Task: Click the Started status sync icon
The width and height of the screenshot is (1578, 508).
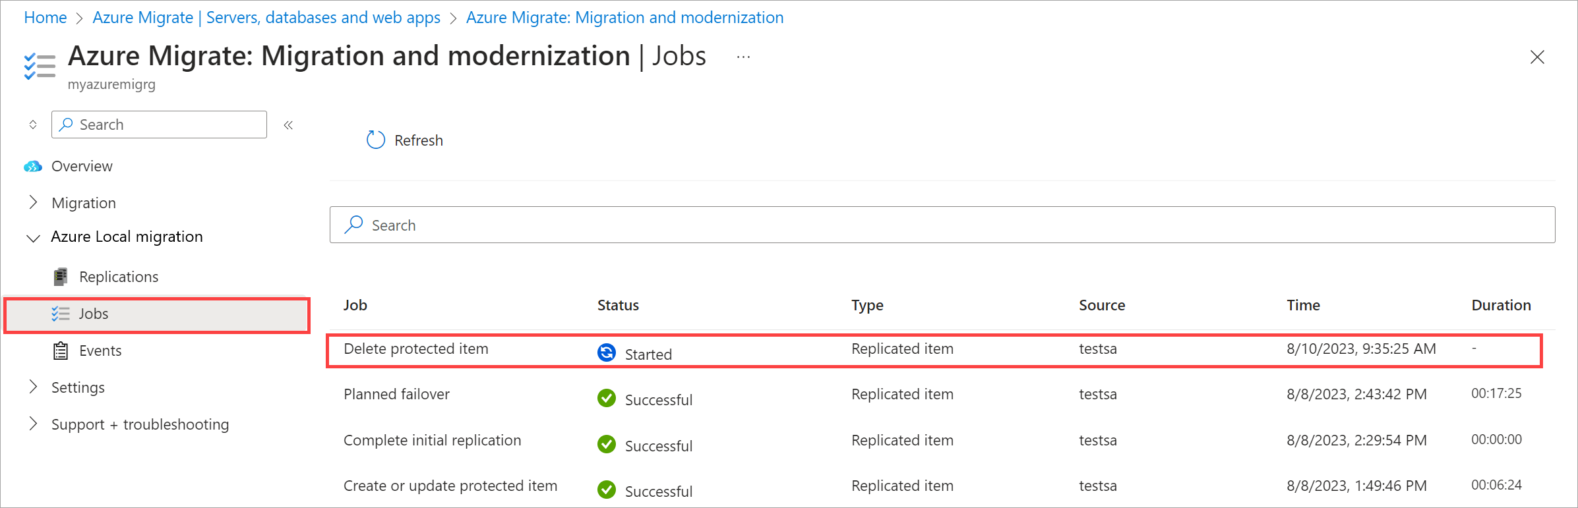Action: tap(607, 353)
